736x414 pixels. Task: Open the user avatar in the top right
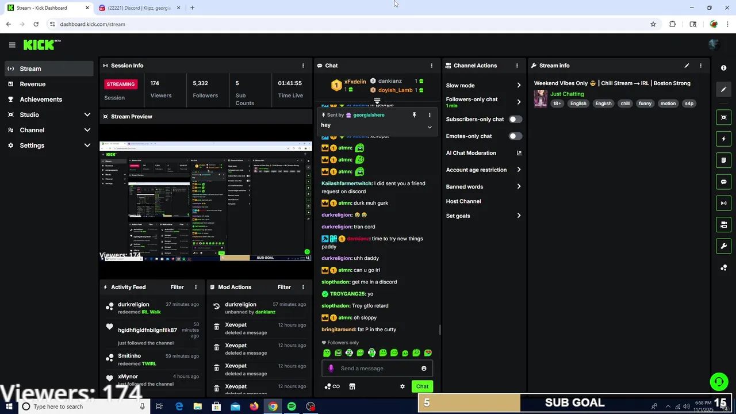coord(714,44)
